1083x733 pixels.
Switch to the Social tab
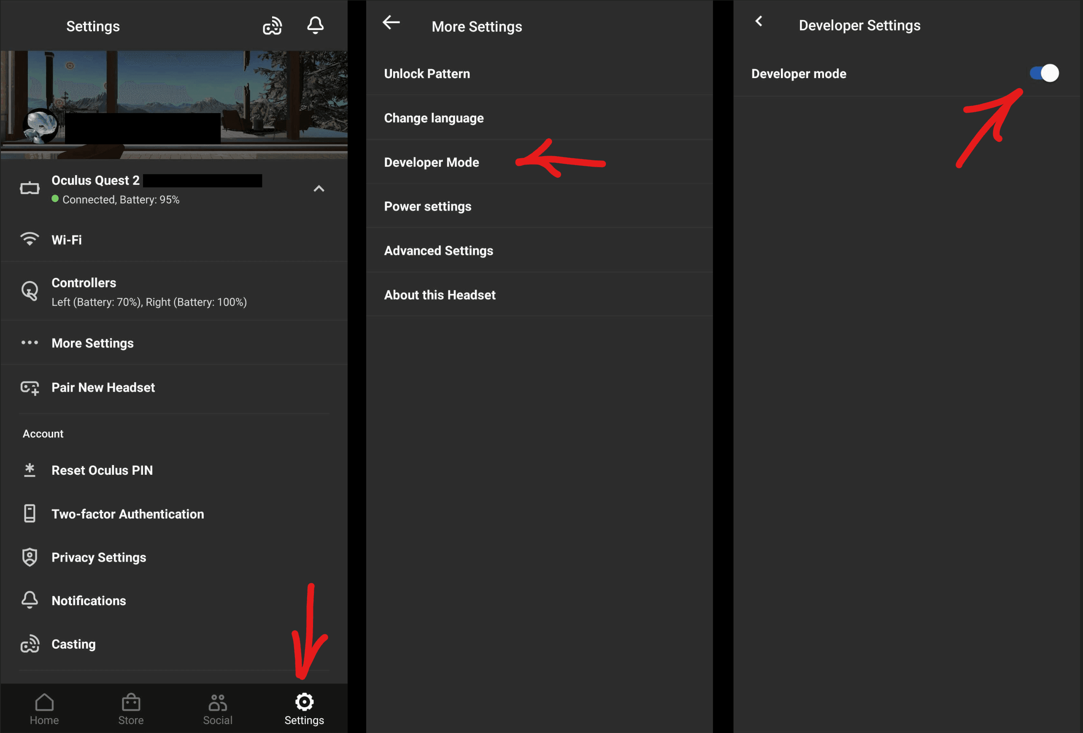pos(218,708)
